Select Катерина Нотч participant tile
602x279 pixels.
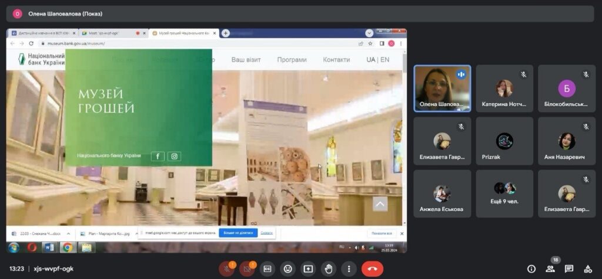coord(504,89)
